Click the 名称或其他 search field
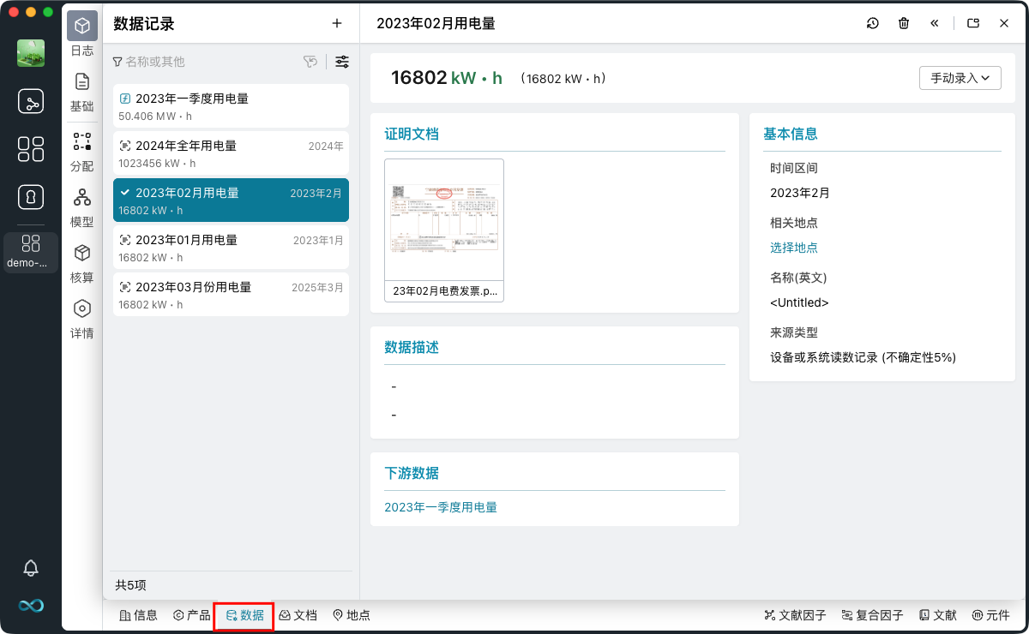 (206, 62)
